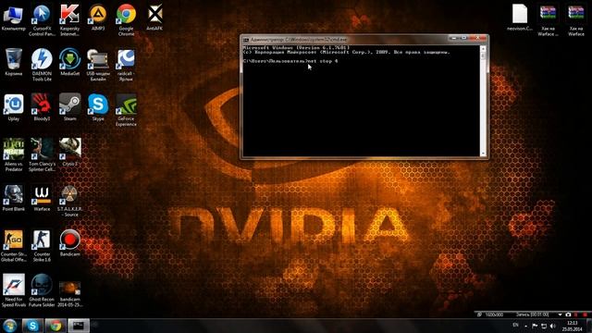Open the rightmost Хак на Warface archive

coord(576,20)
